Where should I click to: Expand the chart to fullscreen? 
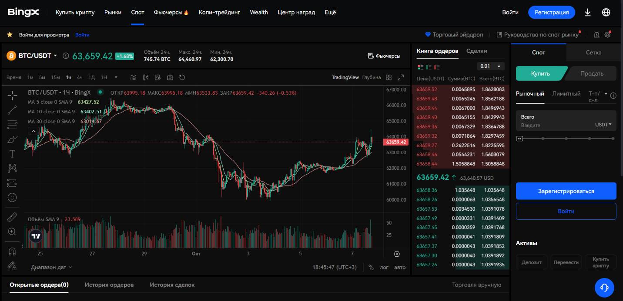tap(401, 77)
